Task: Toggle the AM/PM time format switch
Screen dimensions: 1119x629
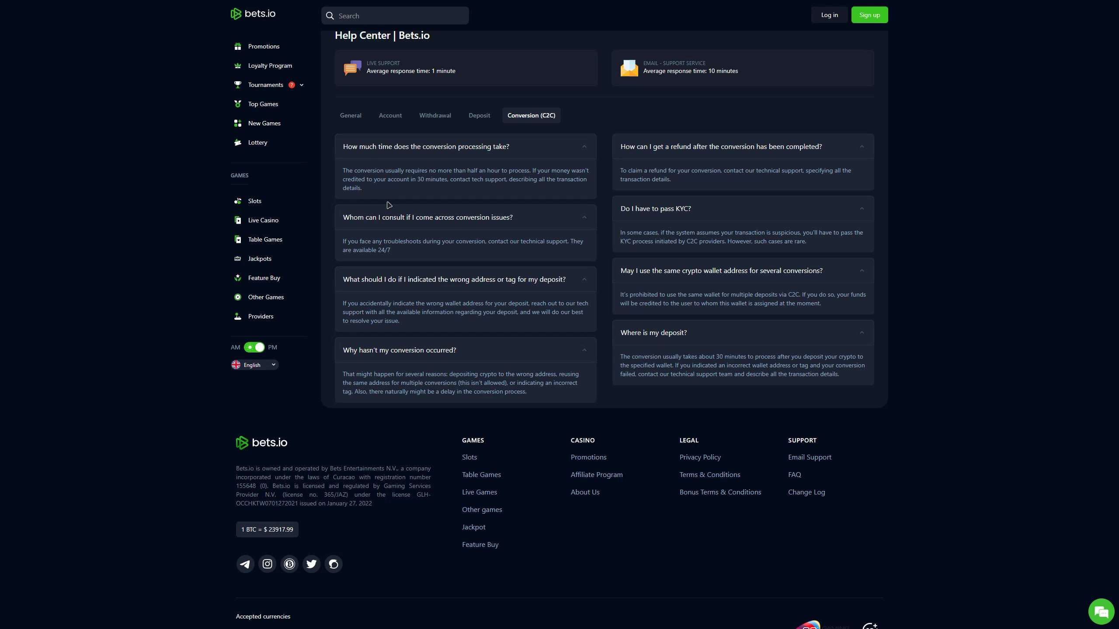Action: coord(254,347)
